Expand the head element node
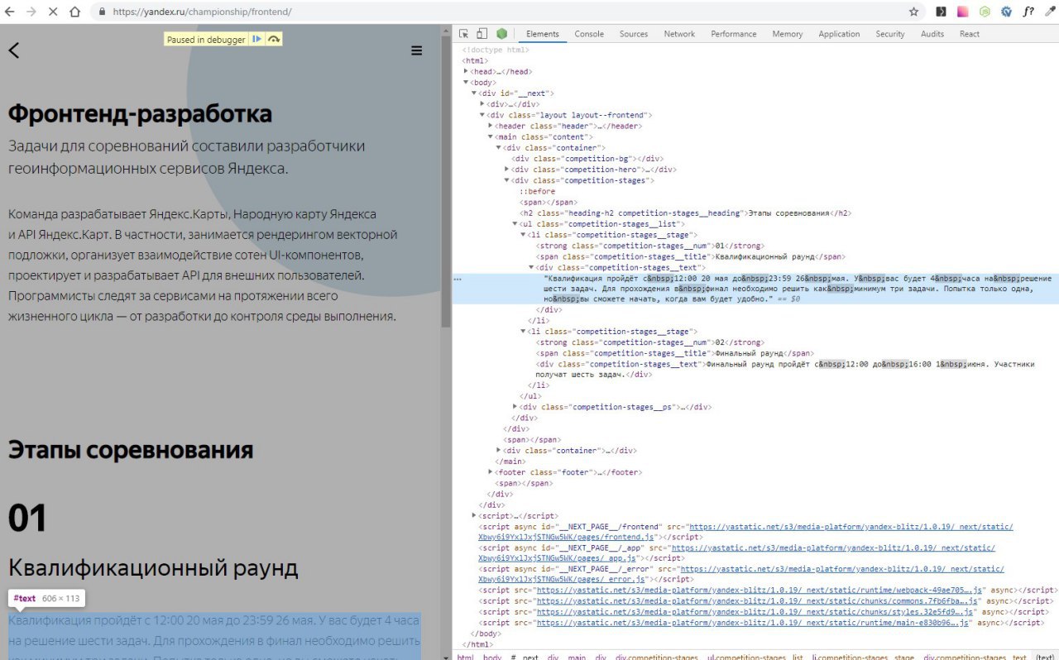 pyautogui.click(x=467, y=72)
